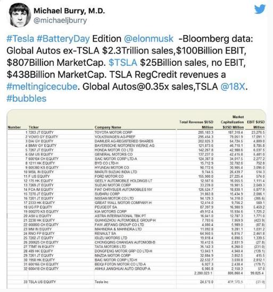Open the #BatteryDay hashtag
Image resolution: width=273 pixels, height=292 pixels.
click(63, 39)
